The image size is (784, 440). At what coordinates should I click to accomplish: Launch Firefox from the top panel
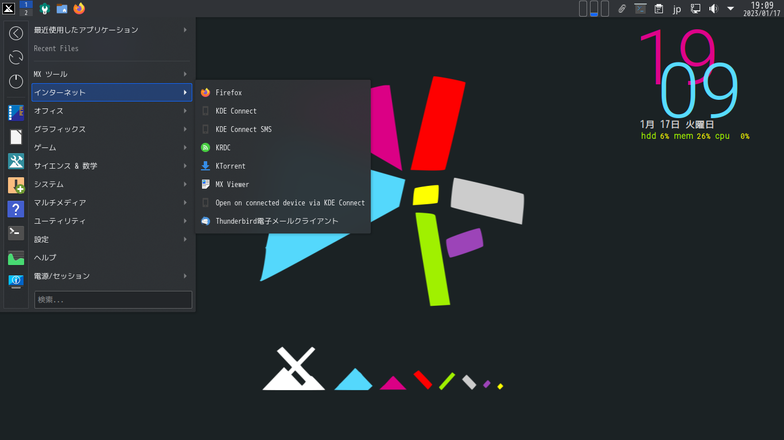pyautogui.click(x=79, y=9)
